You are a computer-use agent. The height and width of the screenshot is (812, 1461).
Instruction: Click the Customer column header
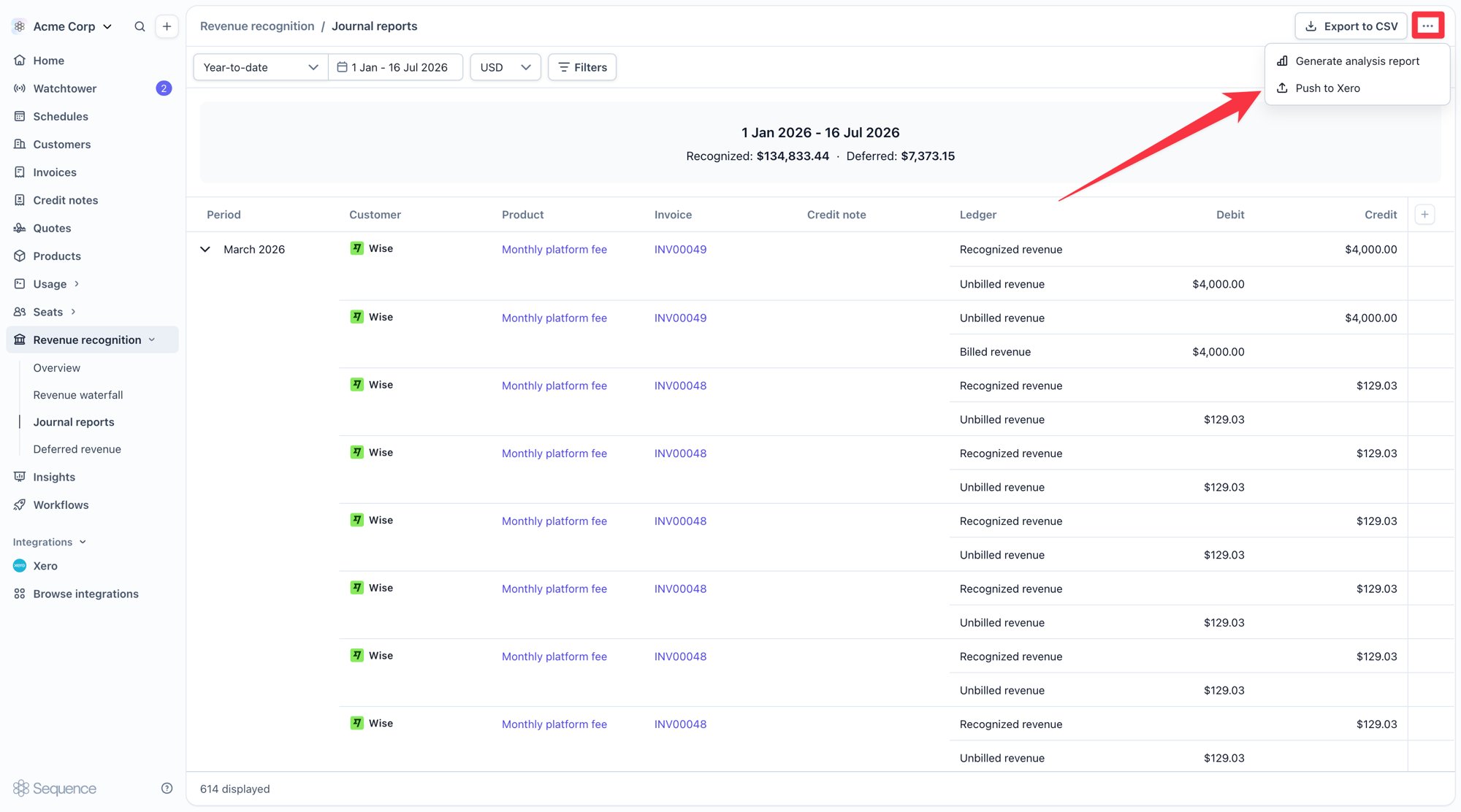[375, 215]
